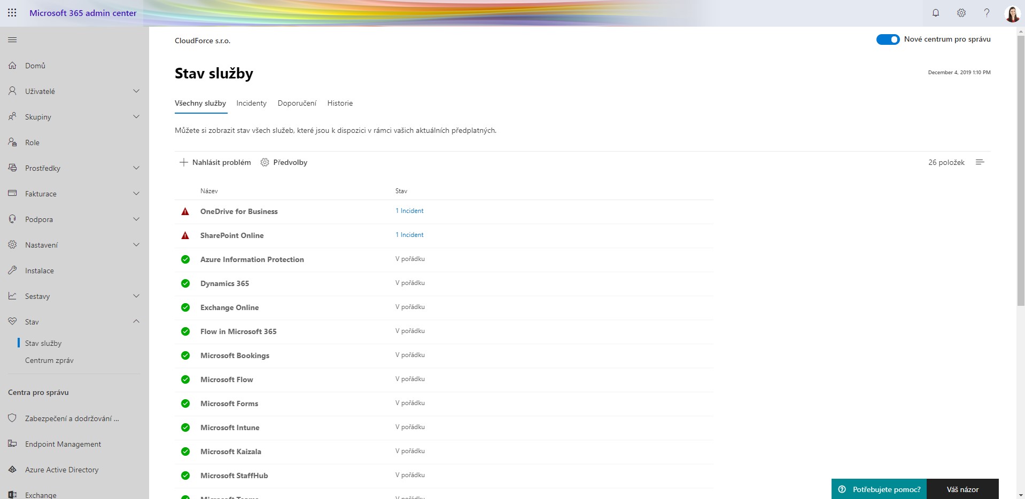Switch to the Incidenty tab
This screenshot has width=1025, height=499.
(x=251, y=104)
